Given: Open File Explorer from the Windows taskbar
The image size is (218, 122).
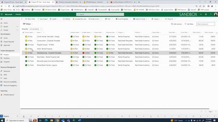Looking at the screenshot, I should pos(51,120).
